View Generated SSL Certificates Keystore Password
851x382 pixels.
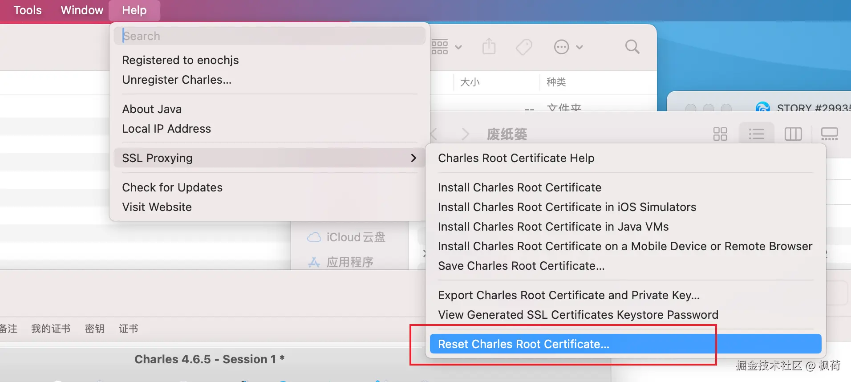(x=625, y=315)
